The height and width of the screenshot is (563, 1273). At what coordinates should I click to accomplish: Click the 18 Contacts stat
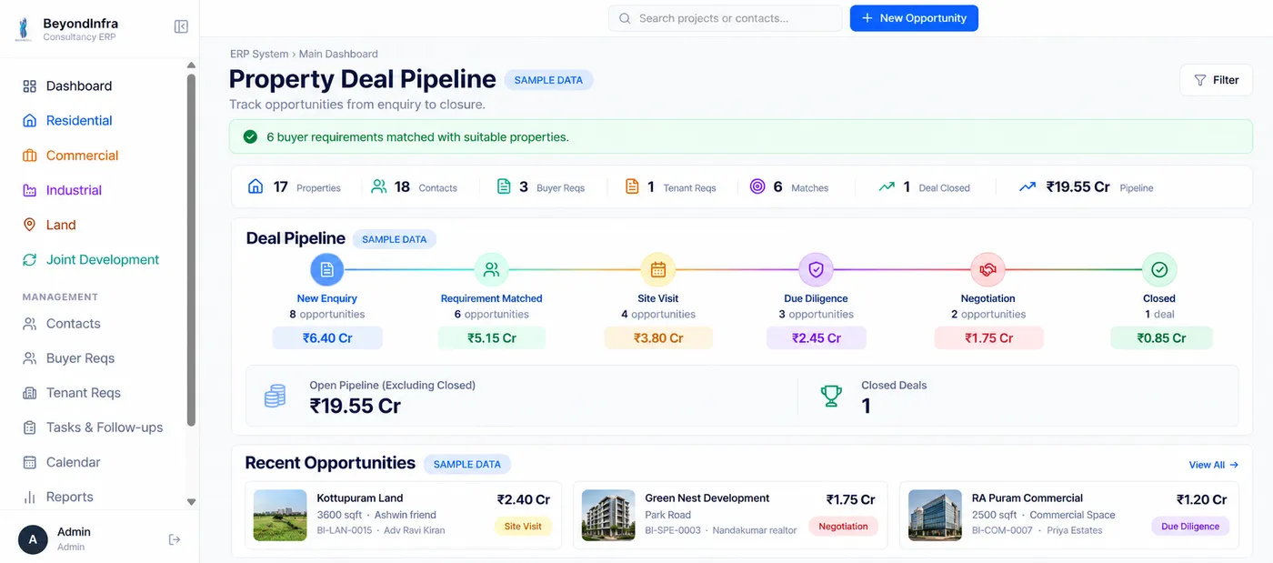pos(415,186)
